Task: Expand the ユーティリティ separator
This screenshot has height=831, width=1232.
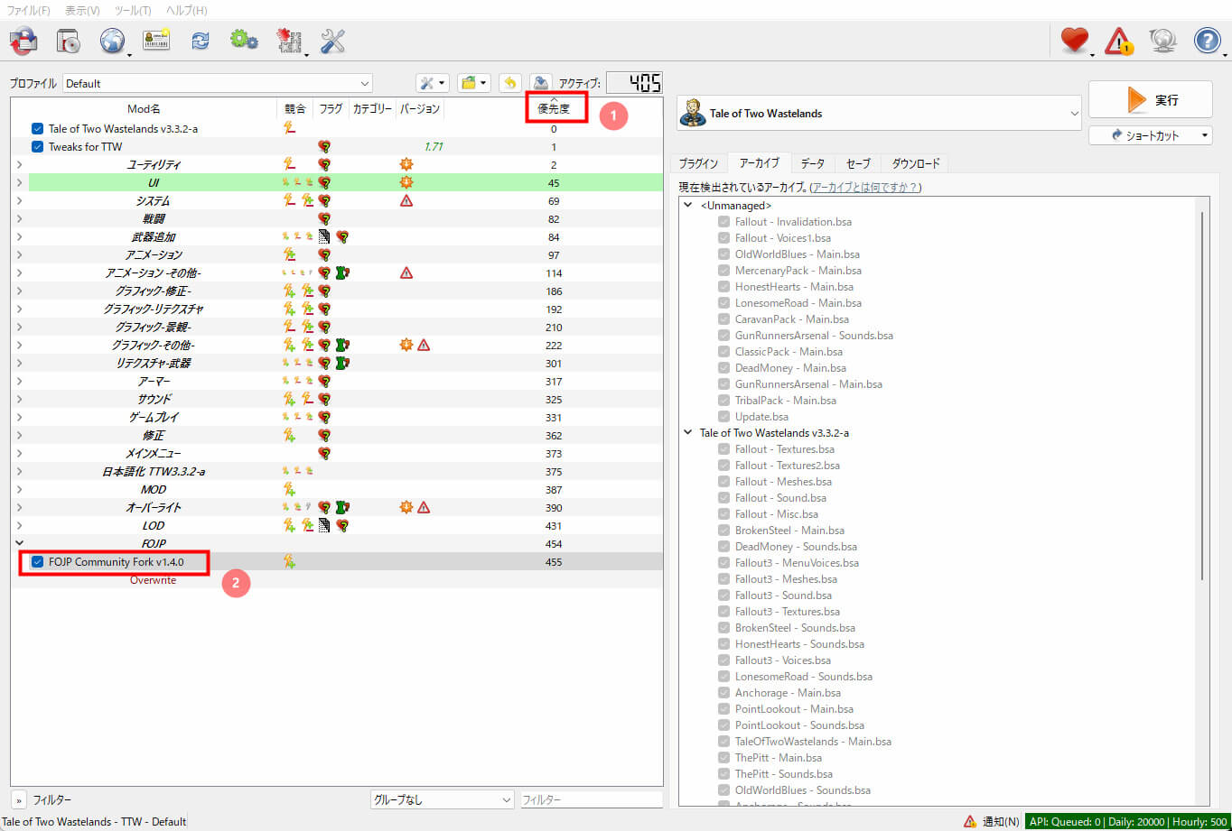Action: click(19, 165)
